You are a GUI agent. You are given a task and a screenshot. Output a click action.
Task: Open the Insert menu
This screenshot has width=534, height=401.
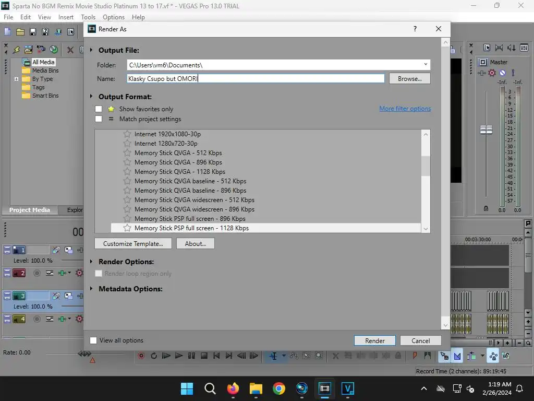point(66,17)
